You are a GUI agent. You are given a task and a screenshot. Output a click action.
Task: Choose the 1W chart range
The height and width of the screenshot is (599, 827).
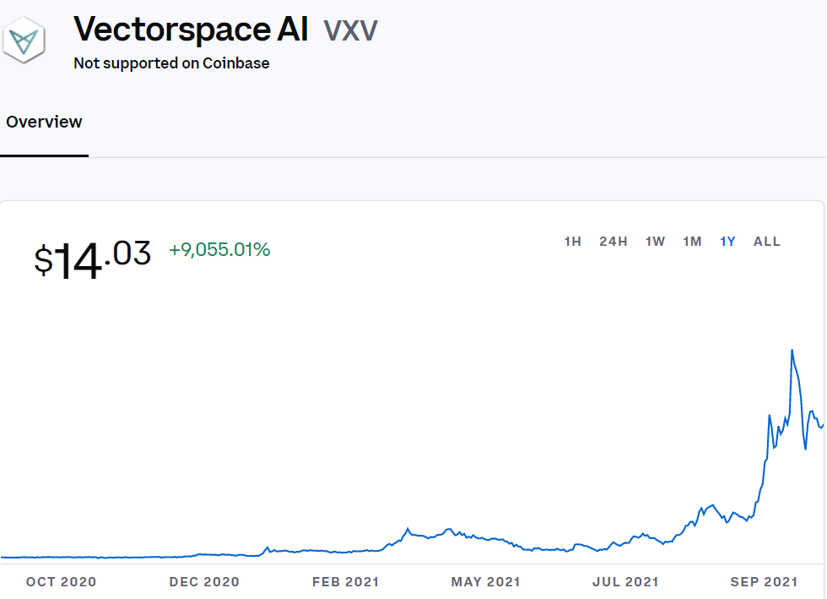[x=655, y=242]
